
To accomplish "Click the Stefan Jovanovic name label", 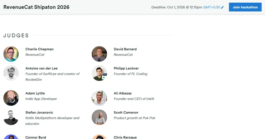I will pyautogui.click(x=39, y=112).
